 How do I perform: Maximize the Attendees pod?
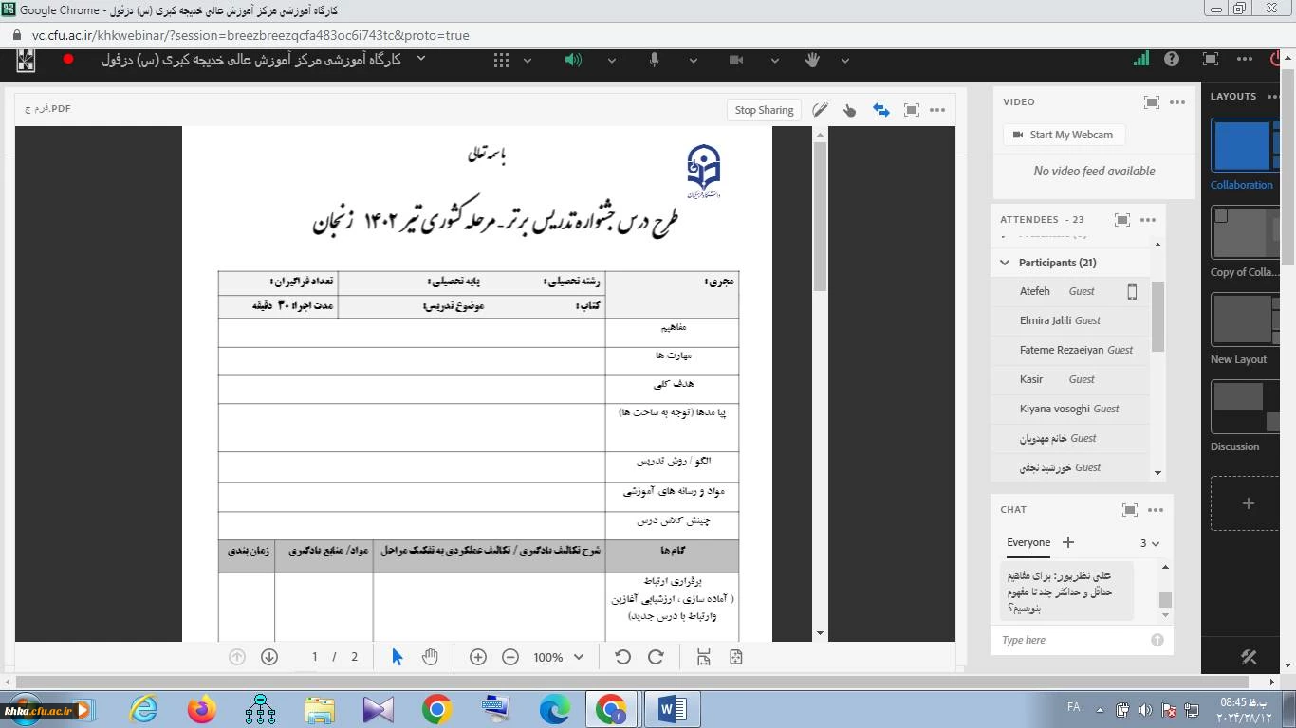pos(1121,219)
